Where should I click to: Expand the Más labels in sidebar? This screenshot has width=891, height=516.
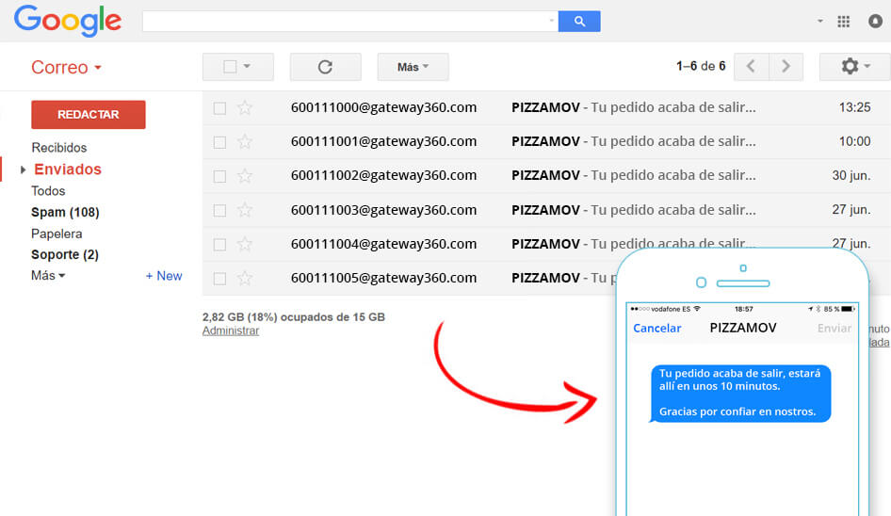tap(48, 276)
